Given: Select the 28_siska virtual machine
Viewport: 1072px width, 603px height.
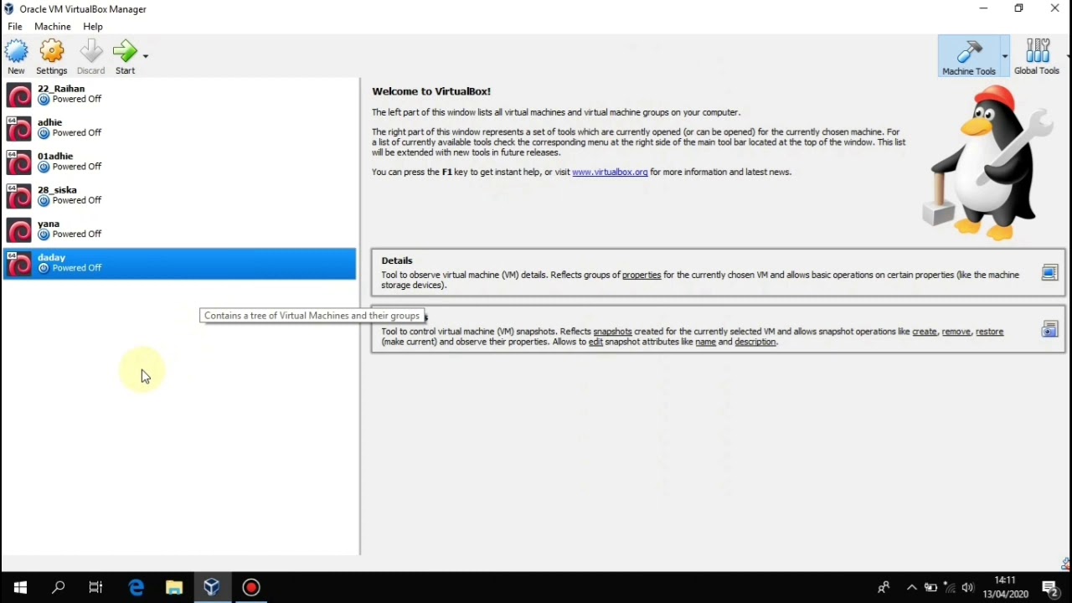Looking at the screenshot, I should [179, 196].
